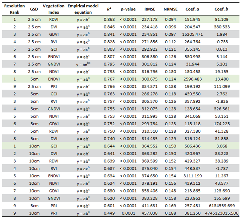Click the Vegetation Index column header

pos(53,9)
